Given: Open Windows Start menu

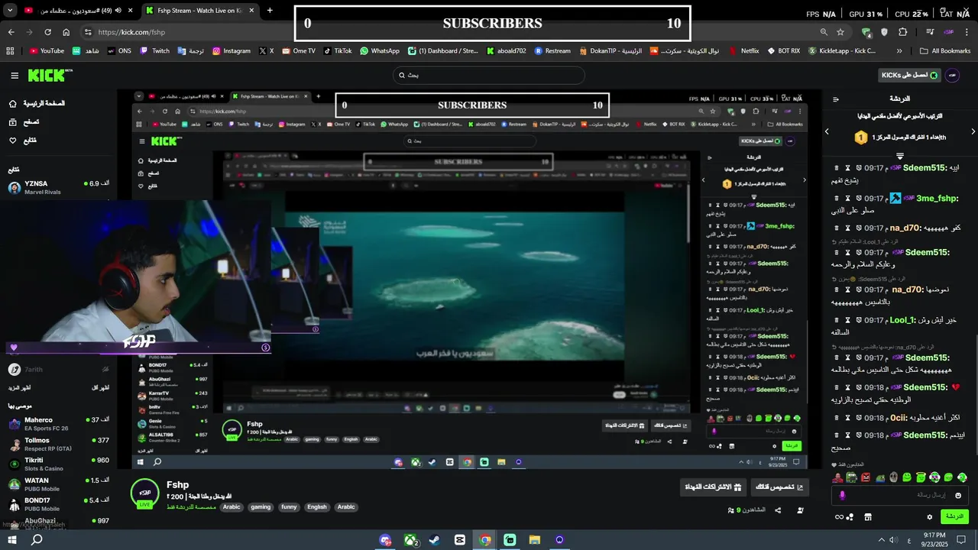Looking at the screenshot, I should pos(11,540).
